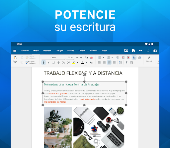Switch to the Vista tab
Screen dimensions: 170x148
click(104, 51)
